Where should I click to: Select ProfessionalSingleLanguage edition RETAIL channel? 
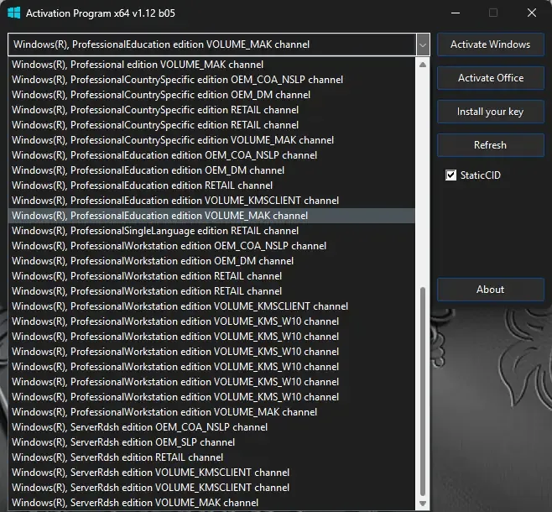(x=211, y=231)
